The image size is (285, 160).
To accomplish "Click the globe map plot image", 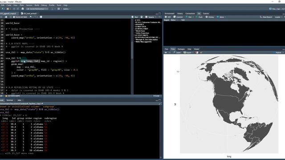I will (229, 104).
